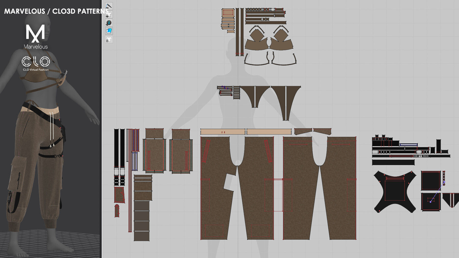This screenshot has height=258, width=459.
Task: Click the shirt with padlock lock icon
Action: [x=109, y=40]
